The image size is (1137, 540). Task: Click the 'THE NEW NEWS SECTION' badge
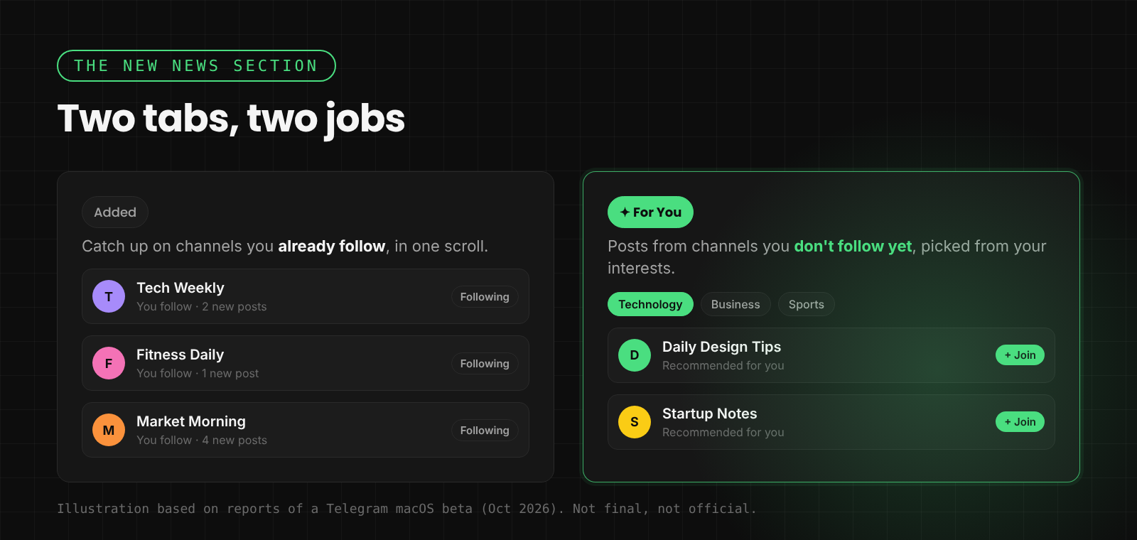tap(196, 66)
